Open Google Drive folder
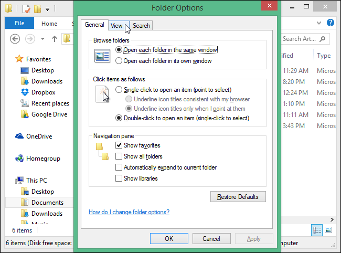 (49, 114)
